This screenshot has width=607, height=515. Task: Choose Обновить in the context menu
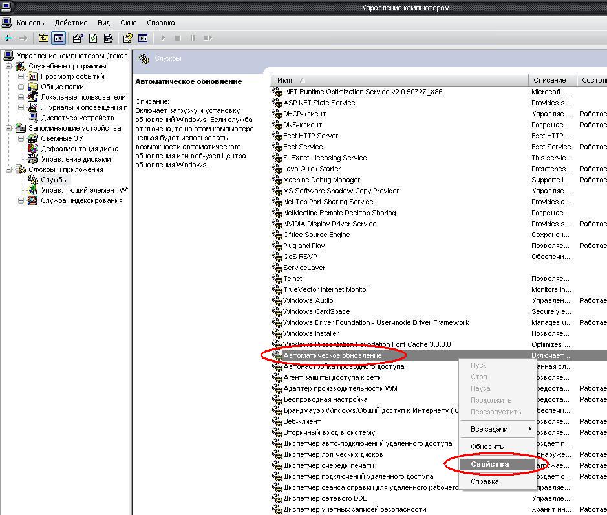(x=498, y=447)
